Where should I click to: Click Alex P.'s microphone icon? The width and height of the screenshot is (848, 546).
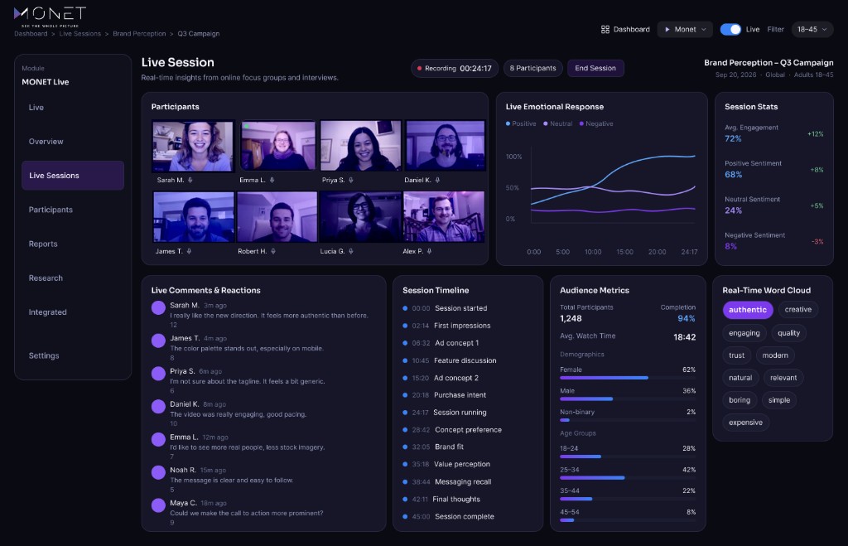pyautogui.click(x=430, y=251)
